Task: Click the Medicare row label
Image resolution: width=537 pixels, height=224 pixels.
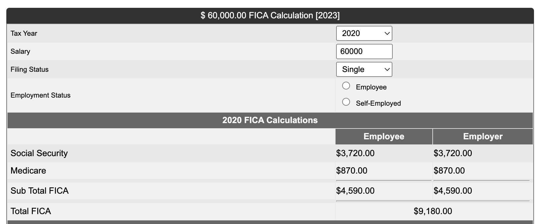Action: [x=28, y=171]
